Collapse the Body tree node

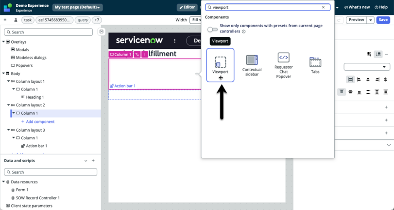click(3, 74)
